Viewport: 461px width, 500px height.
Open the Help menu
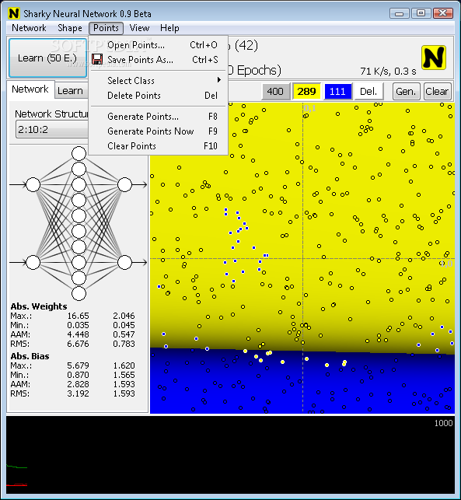169,28
